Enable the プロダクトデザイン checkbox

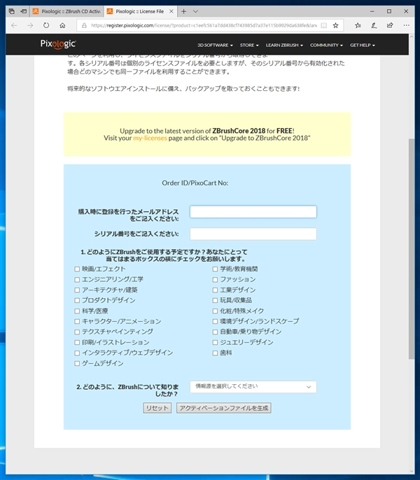tap(77, 301)
